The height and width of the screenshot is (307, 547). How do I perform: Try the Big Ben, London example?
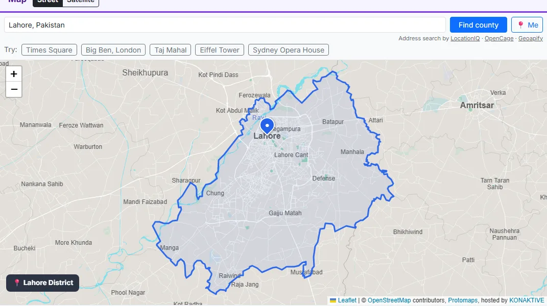coord(113,50)
